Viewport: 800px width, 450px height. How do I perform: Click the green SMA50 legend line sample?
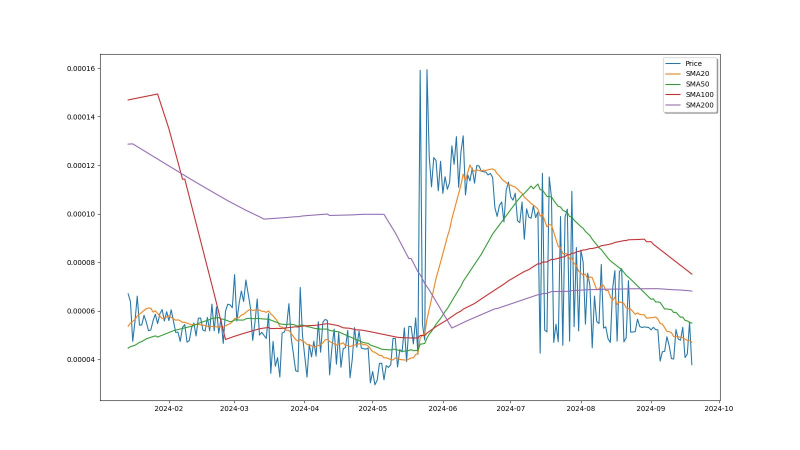pyautogui.click(x=673, y=84)
